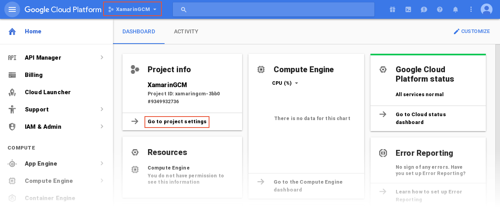
Task: Click the Home house icon
Action: tap(12, 31)
